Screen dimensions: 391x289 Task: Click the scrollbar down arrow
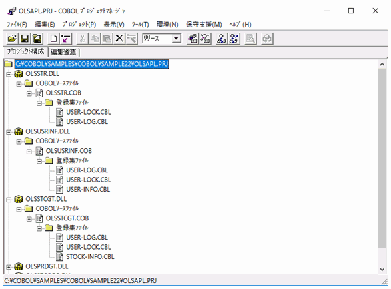pos(382,269)
